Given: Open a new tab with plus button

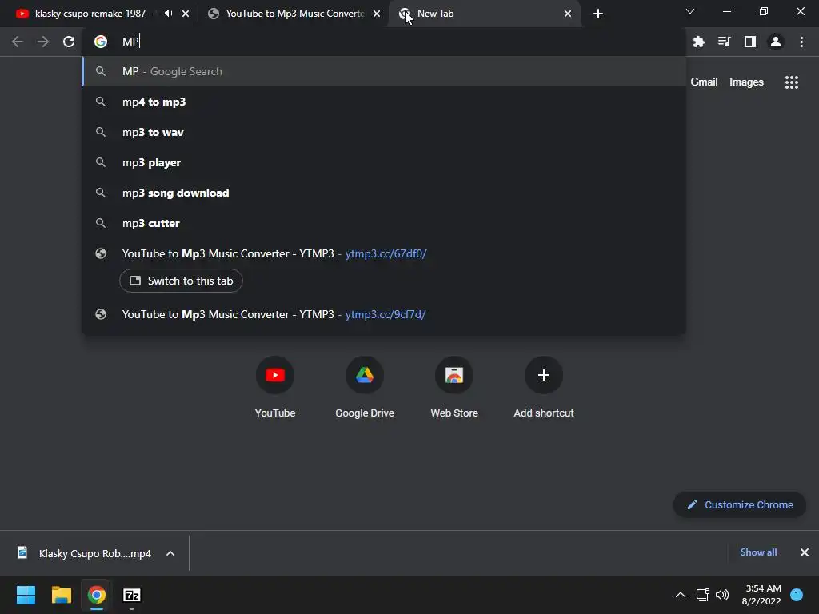Looking at the screenshot, I should pos(598,14).
